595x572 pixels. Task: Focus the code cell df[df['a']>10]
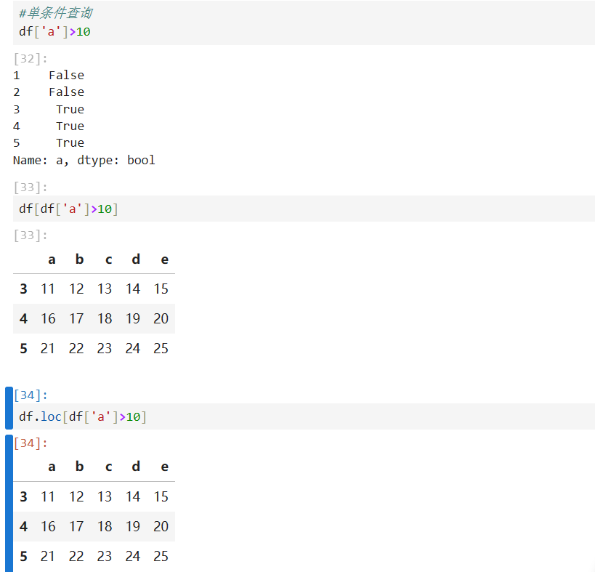tap(304, 209)
